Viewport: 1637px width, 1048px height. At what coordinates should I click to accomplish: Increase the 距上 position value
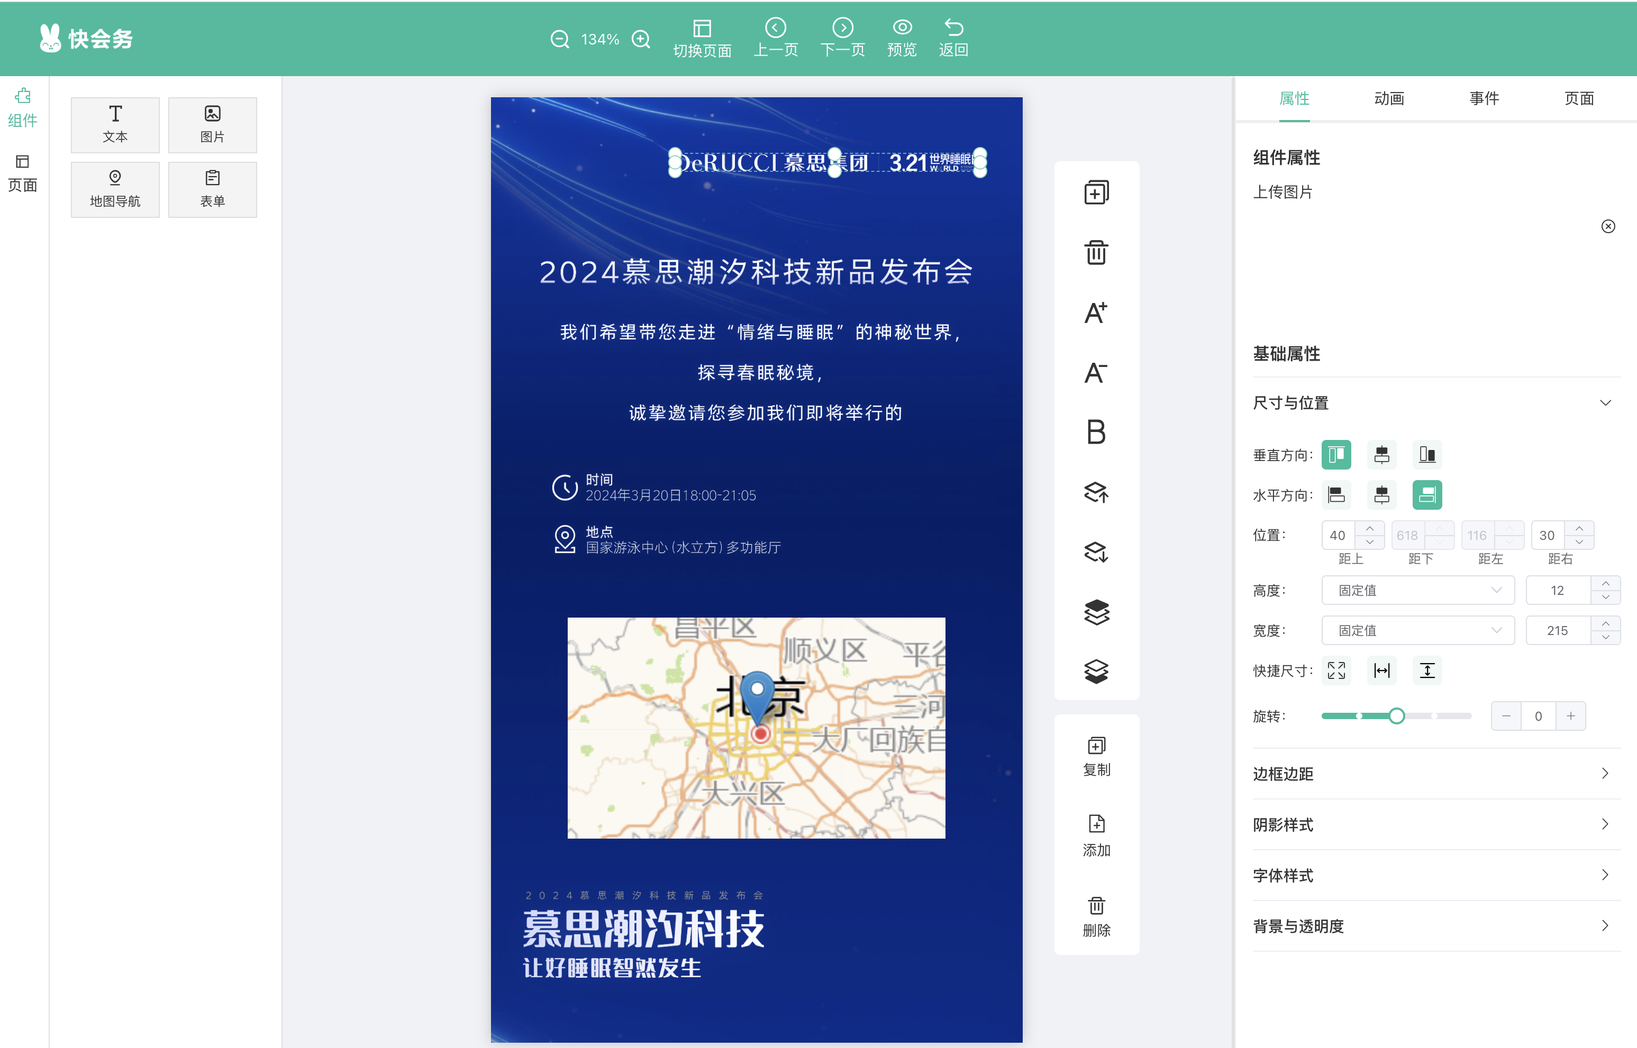[x=1369, y=529]
